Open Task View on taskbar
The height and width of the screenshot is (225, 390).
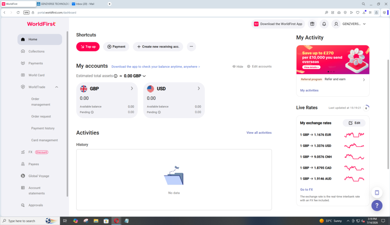[65, 221]
